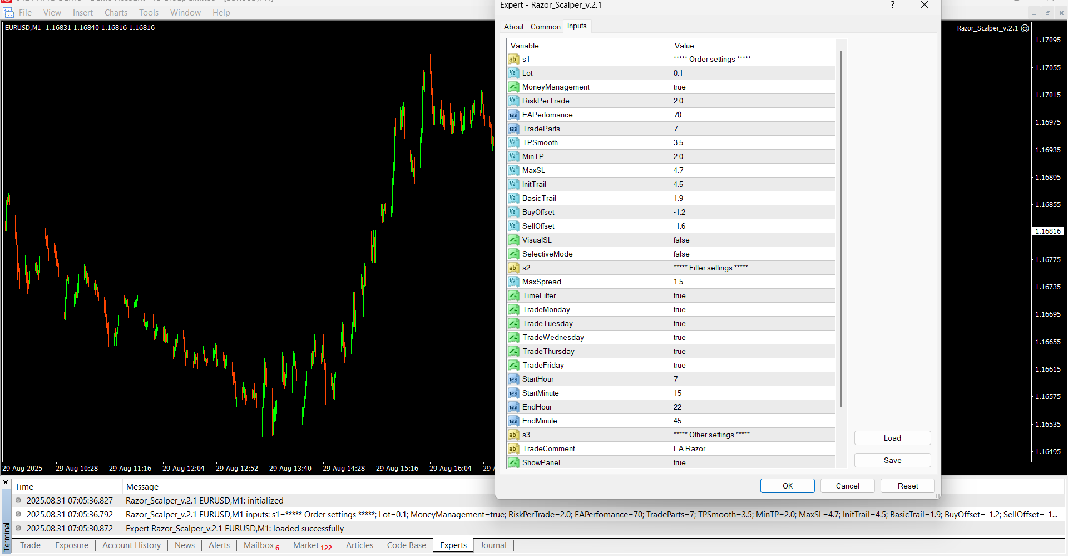This screenshot has width=1068, height=557.
Task: Click the smiley icon beside Razor_Scalper_v.2.1 on chart
Action: [1025, 28]
